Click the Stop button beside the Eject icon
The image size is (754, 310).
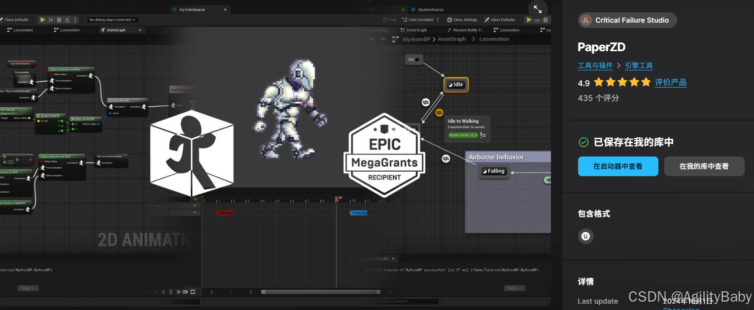(59, 20)
